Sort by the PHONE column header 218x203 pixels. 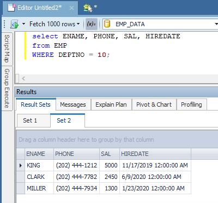(x=76, y=154)
